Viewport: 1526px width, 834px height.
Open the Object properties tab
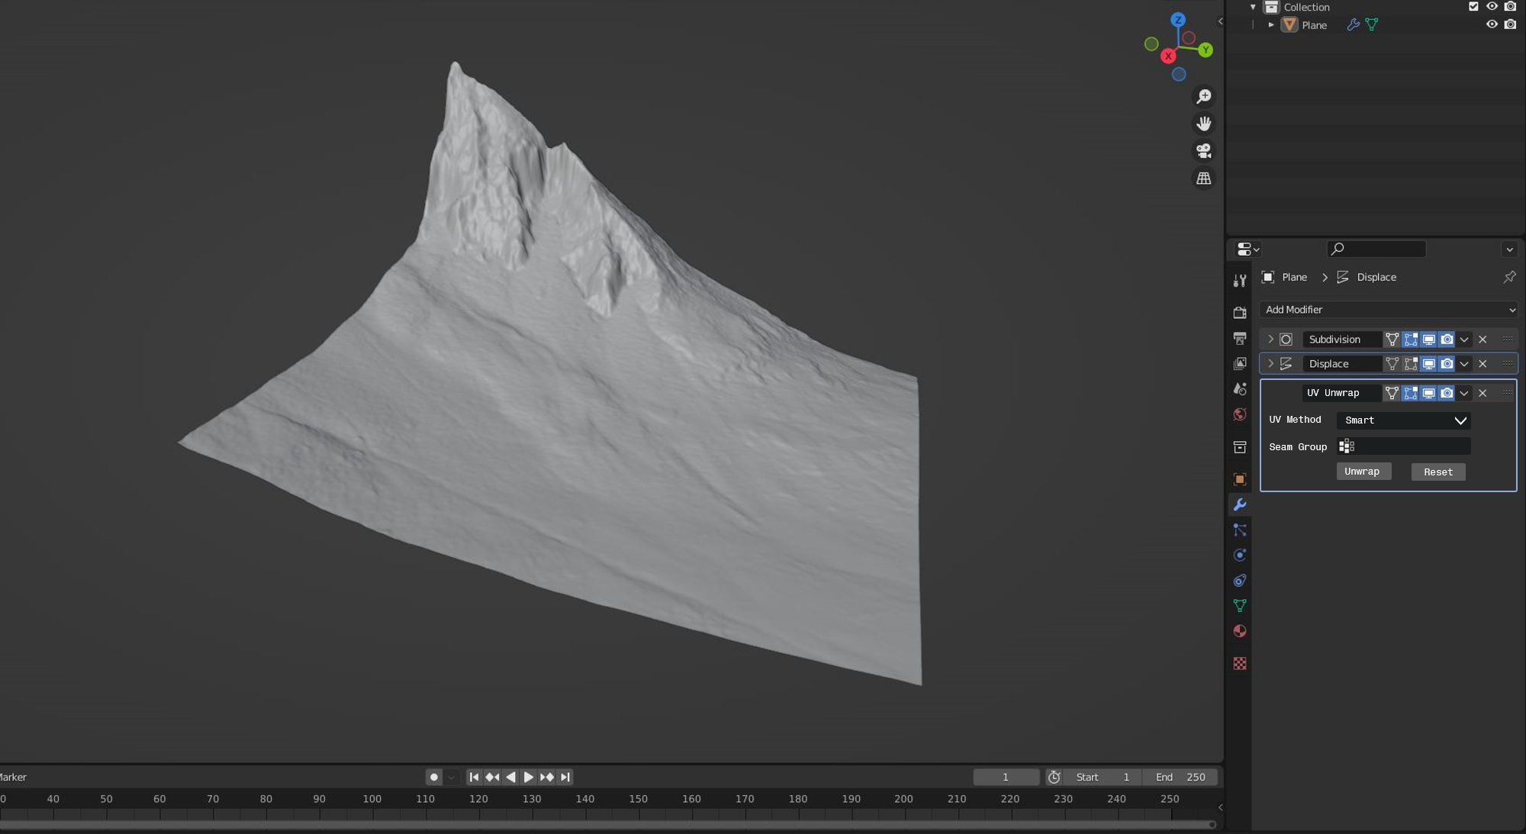pos(1240,479)
